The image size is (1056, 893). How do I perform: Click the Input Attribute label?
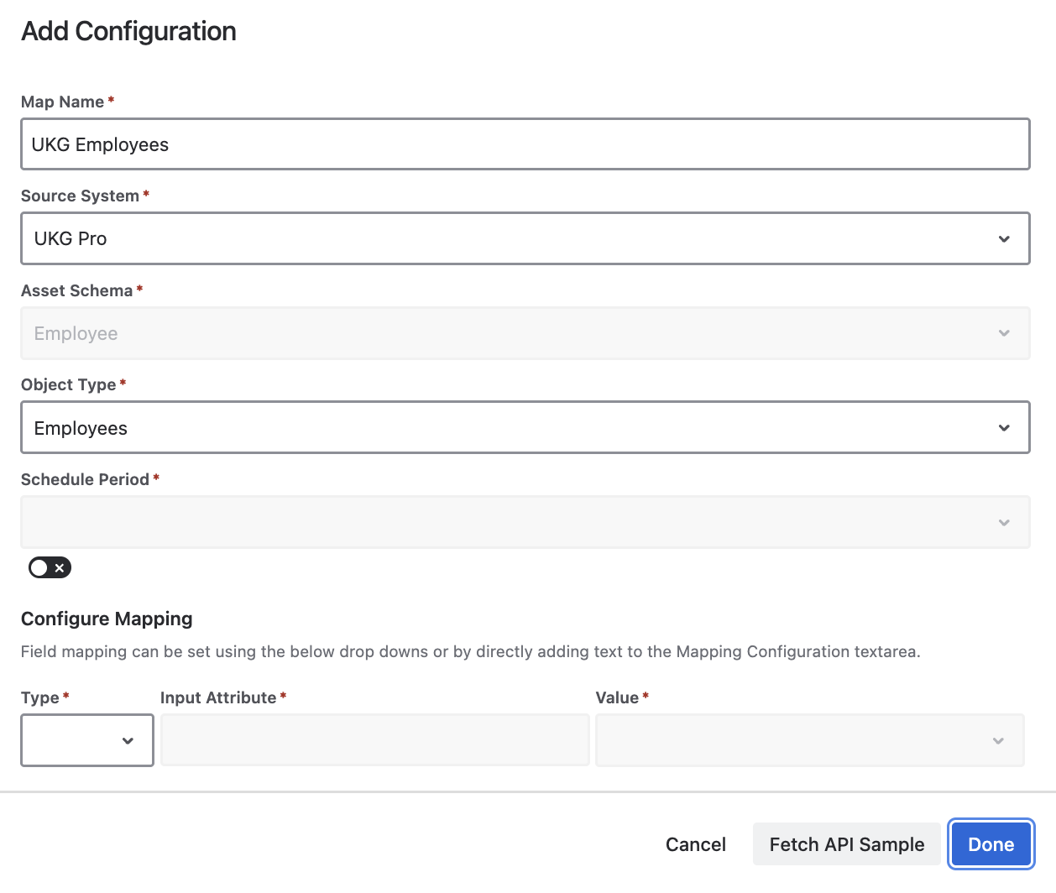click(218, 697)
